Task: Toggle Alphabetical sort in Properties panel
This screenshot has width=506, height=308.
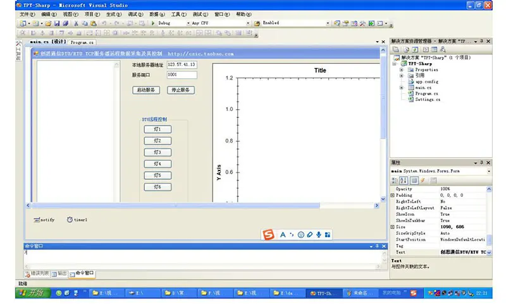Action: [x=404, y=181]
